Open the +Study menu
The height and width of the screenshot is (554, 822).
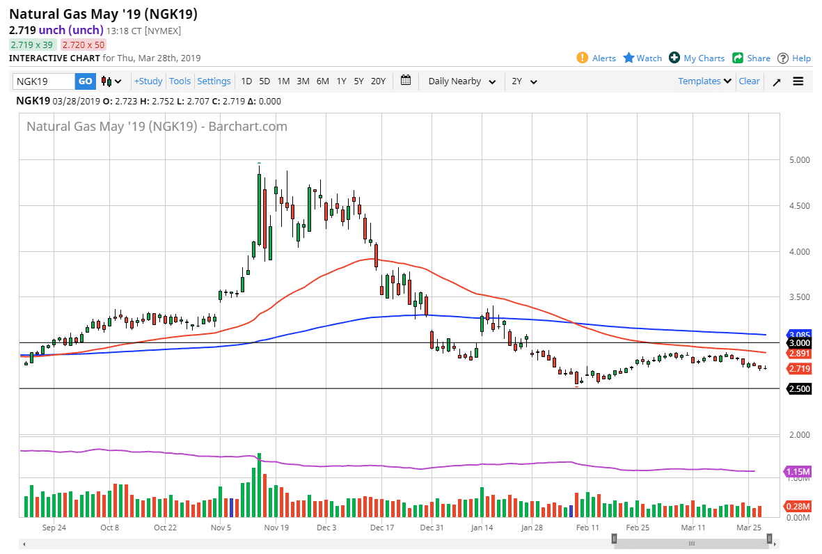pos(148,81)
